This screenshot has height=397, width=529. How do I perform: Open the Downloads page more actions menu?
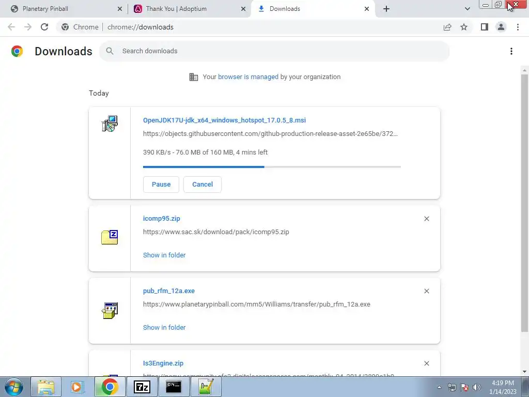pos(511,51)
